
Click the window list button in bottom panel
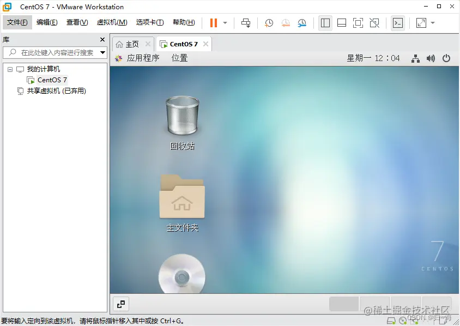121,304
